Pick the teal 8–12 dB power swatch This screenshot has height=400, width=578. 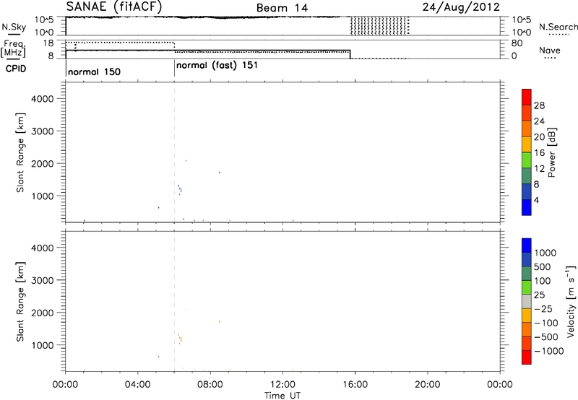pos(527,175)
